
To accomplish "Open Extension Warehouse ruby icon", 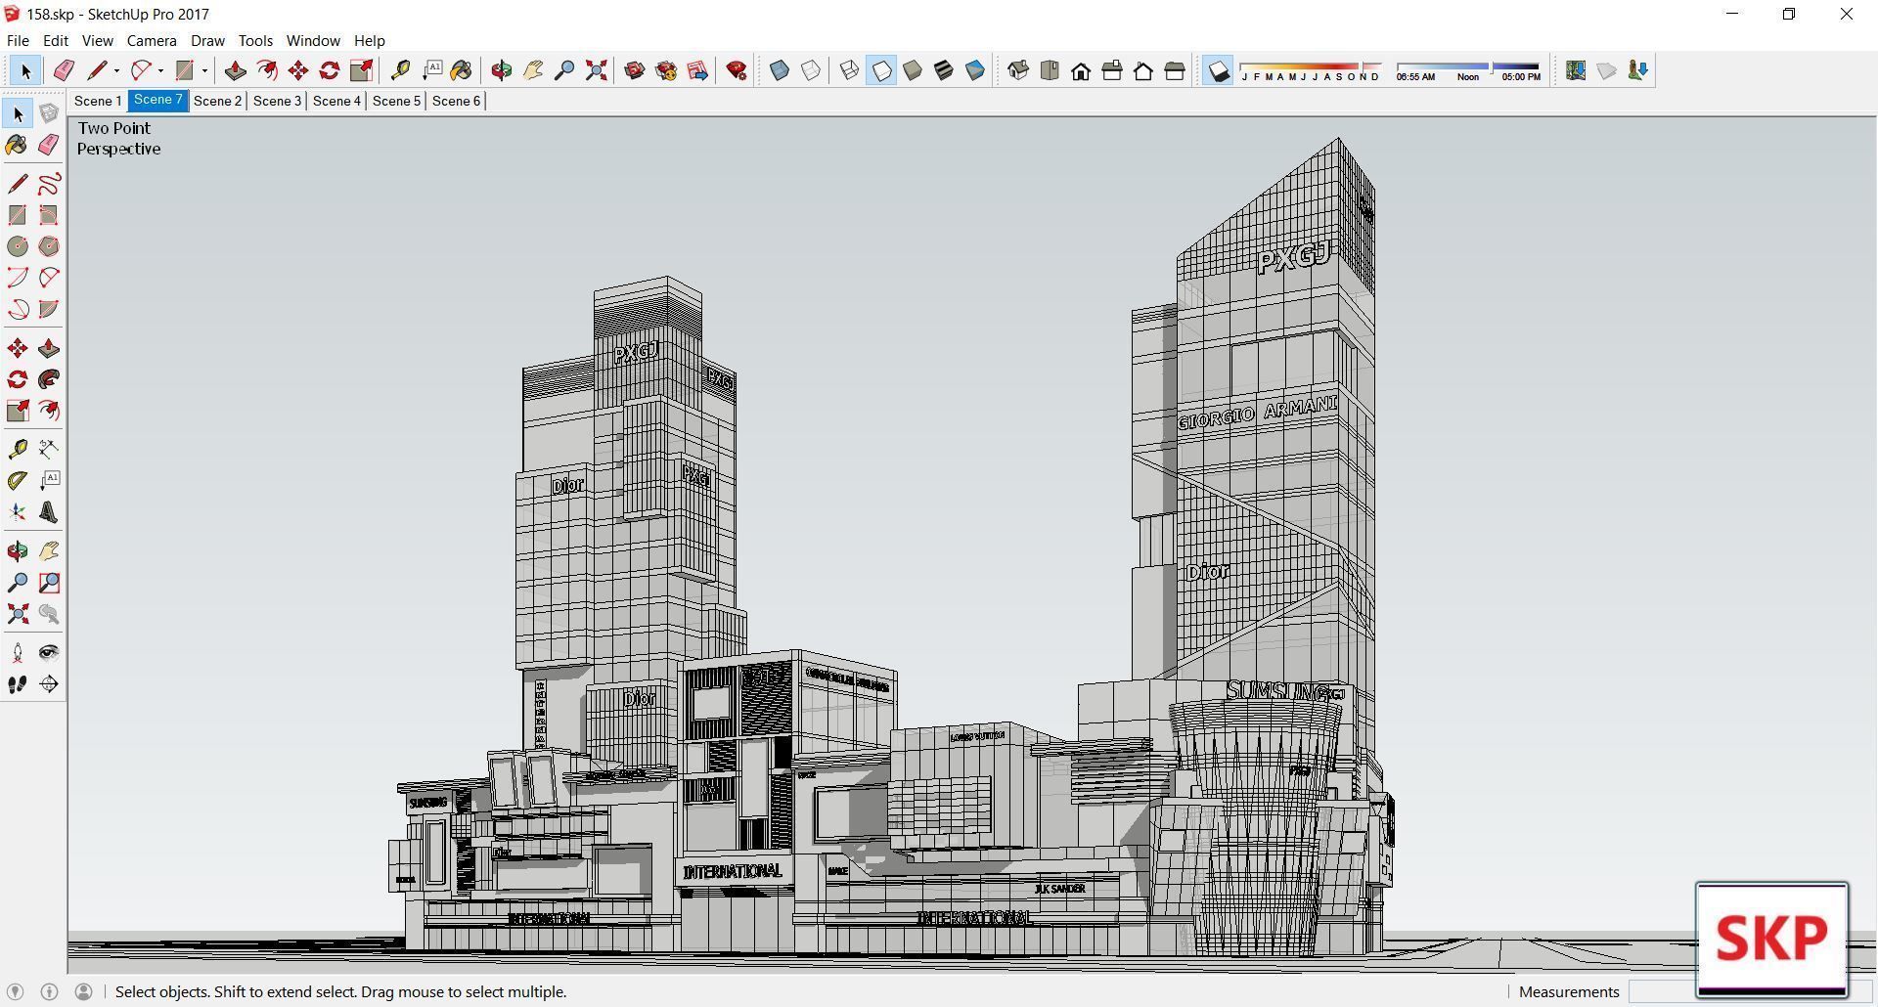I will (737, 70).
